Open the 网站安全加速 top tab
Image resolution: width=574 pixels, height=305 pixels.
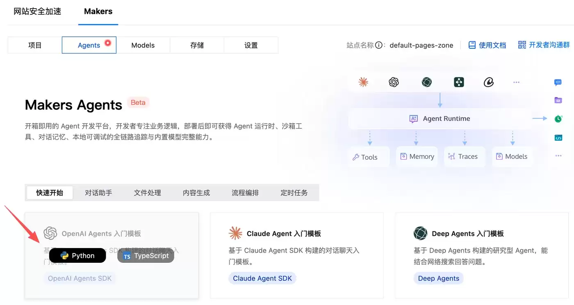(37, 11)
